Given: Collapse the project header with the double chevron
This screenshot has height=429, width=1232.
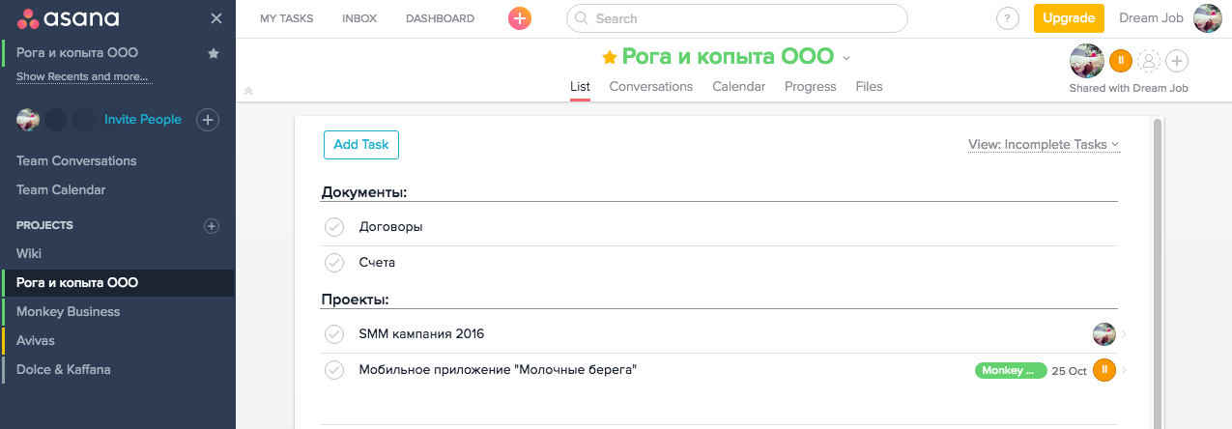Looking at the screenshot, I should point(248,91).
